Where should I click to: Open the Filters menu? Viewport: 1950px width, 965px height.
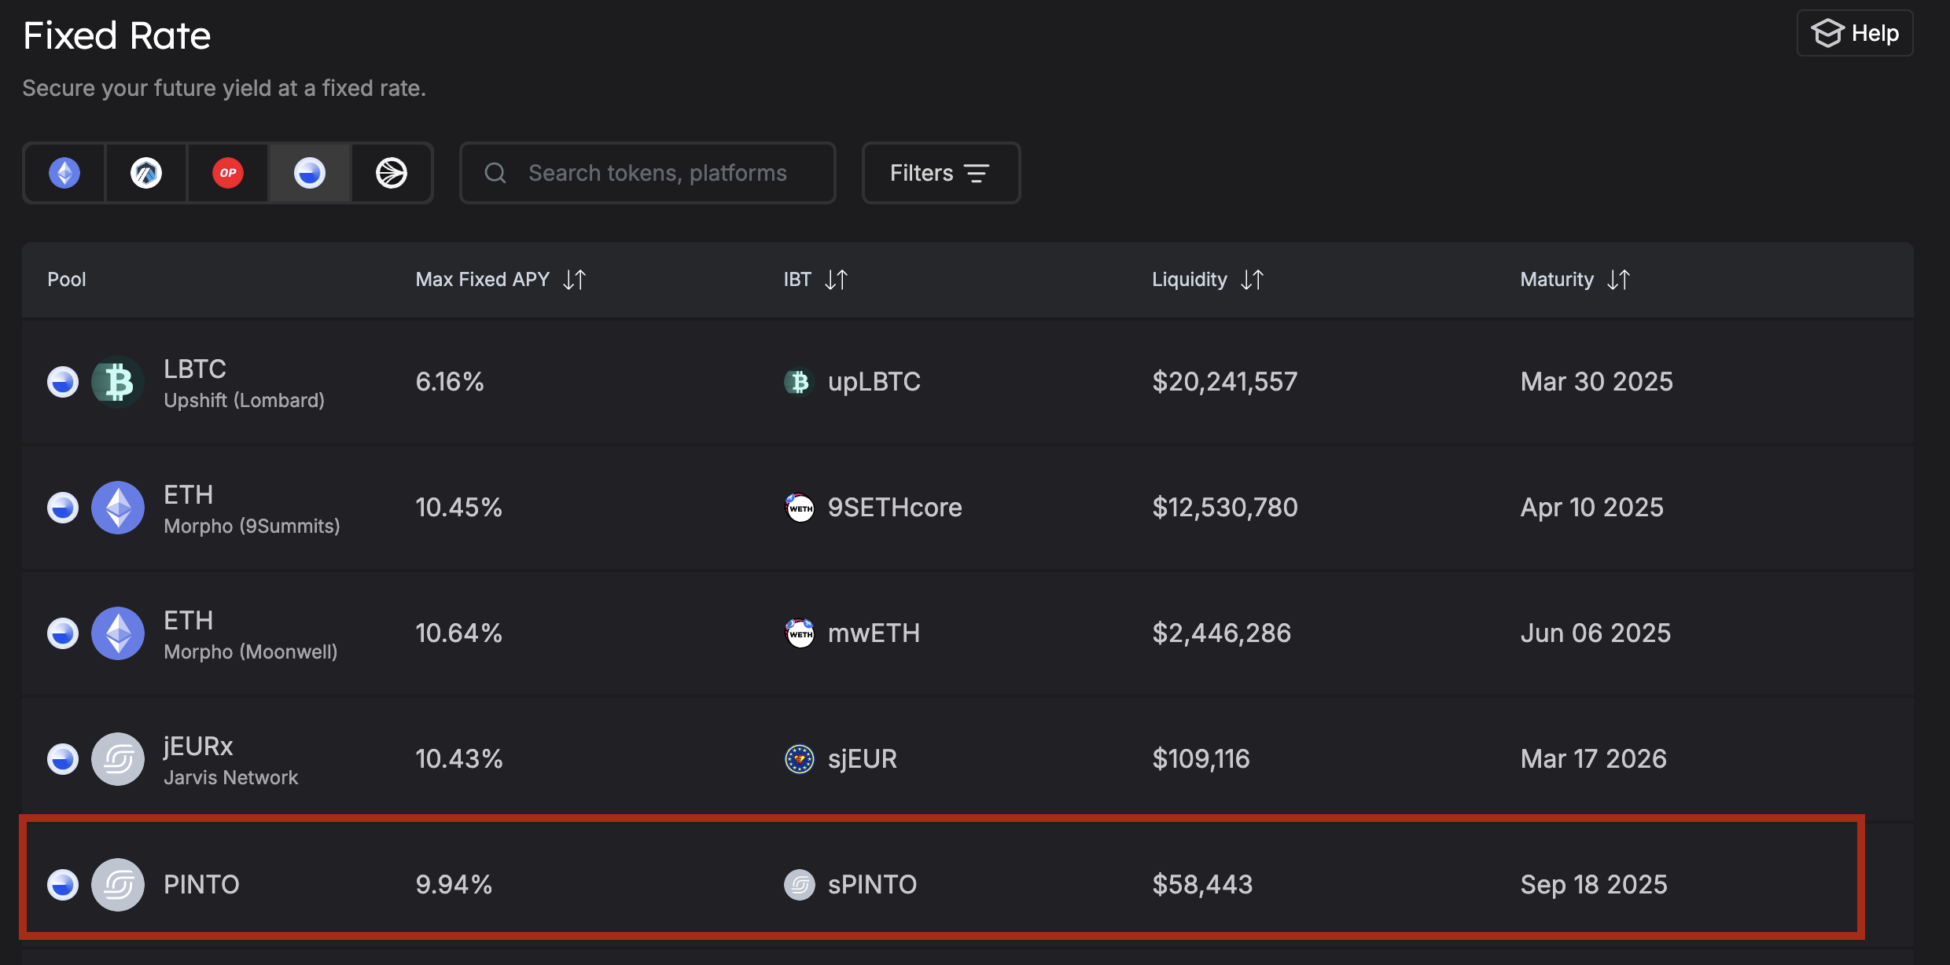click(940, 173)
